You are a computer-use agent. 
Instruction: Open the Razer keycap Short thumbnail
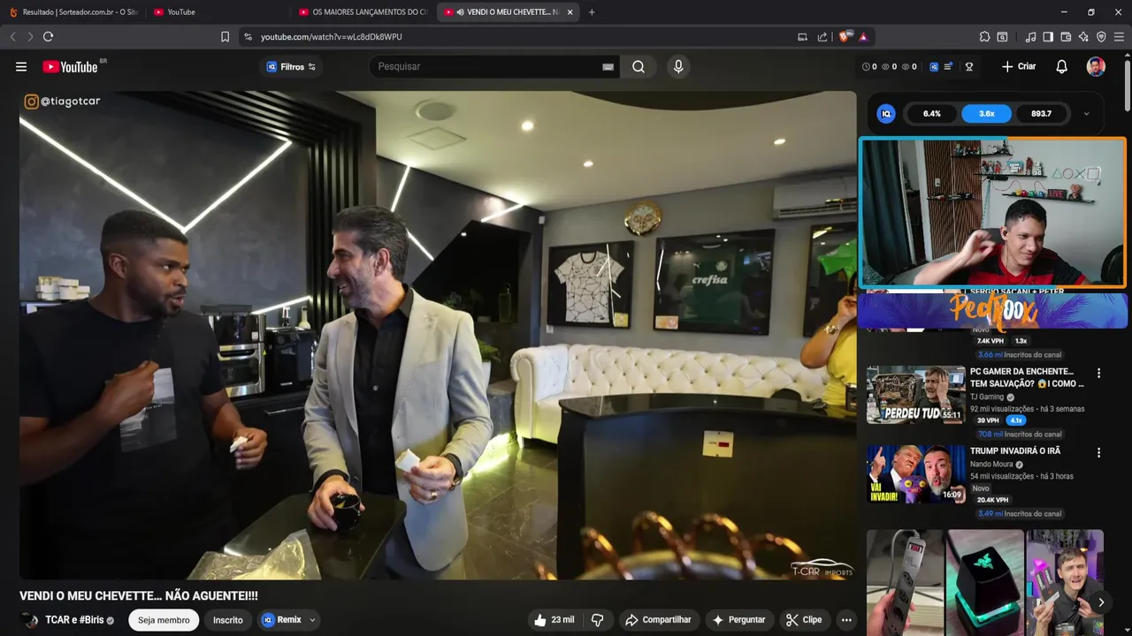985,582
